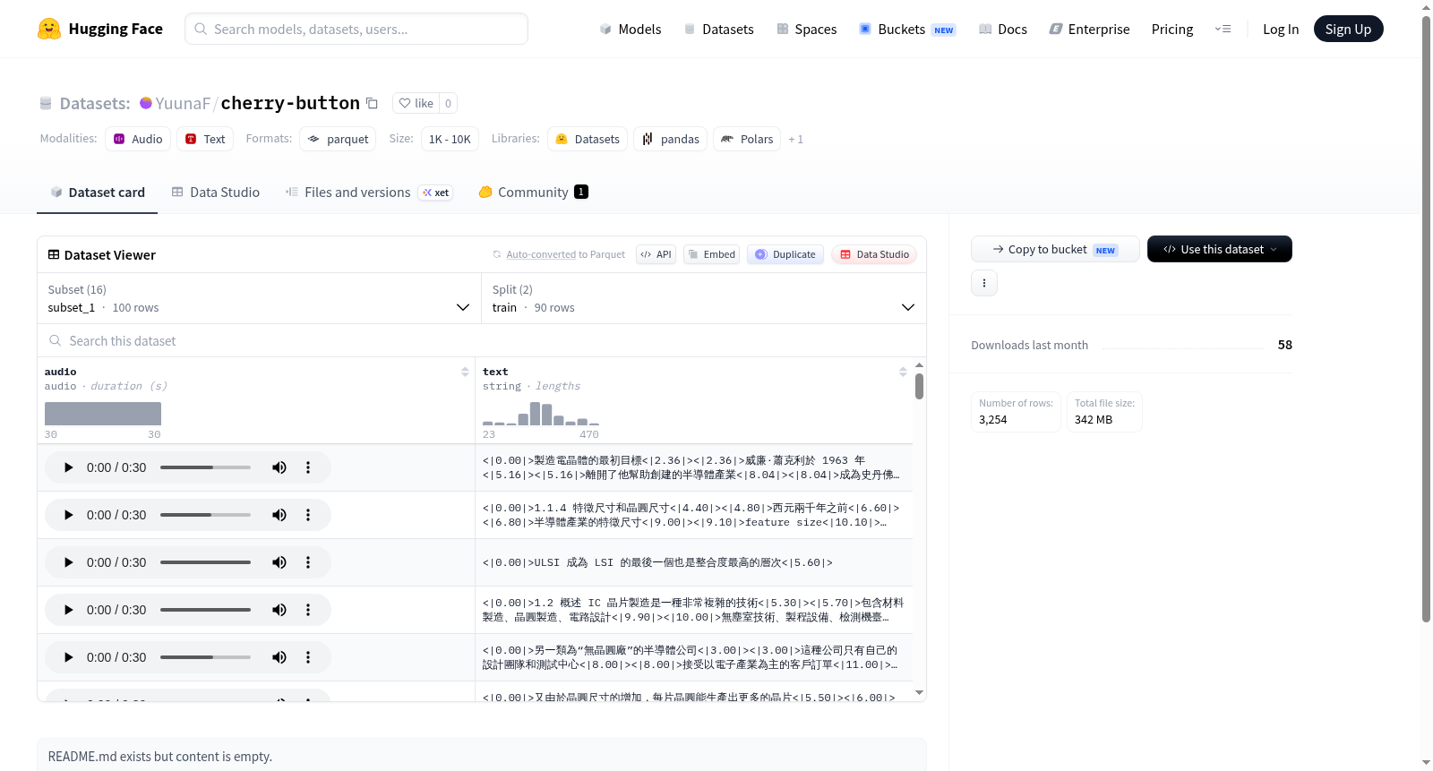Focus the top search models field
Screen dimensions: 1433x771
point(356,29)
